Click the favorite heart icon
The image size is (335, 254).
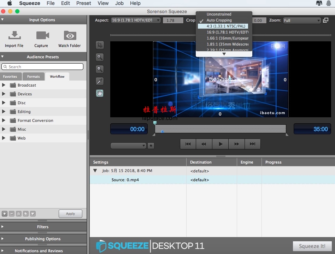(x=33, y=214)
